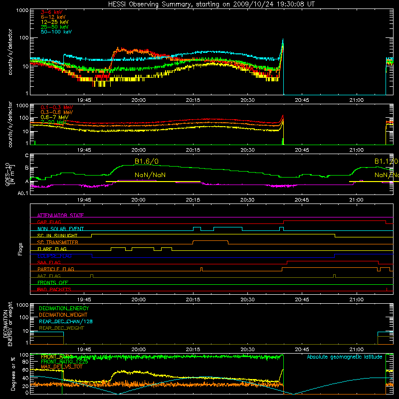This screenshot has height=399, width=399.
Task: Click the B1.6/0 flare annotation
Action: pos(146,161)
